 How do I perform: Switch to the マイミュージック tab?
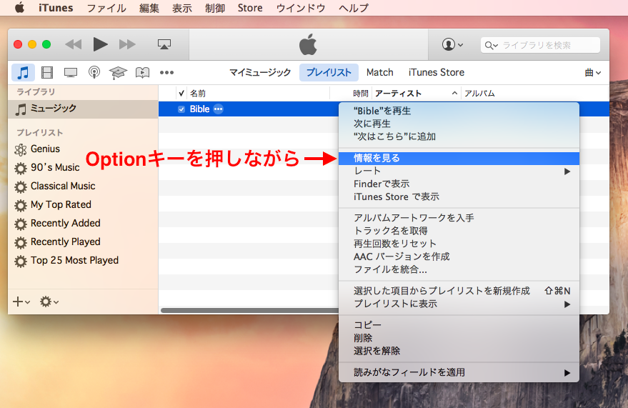(x=260, y=72)
